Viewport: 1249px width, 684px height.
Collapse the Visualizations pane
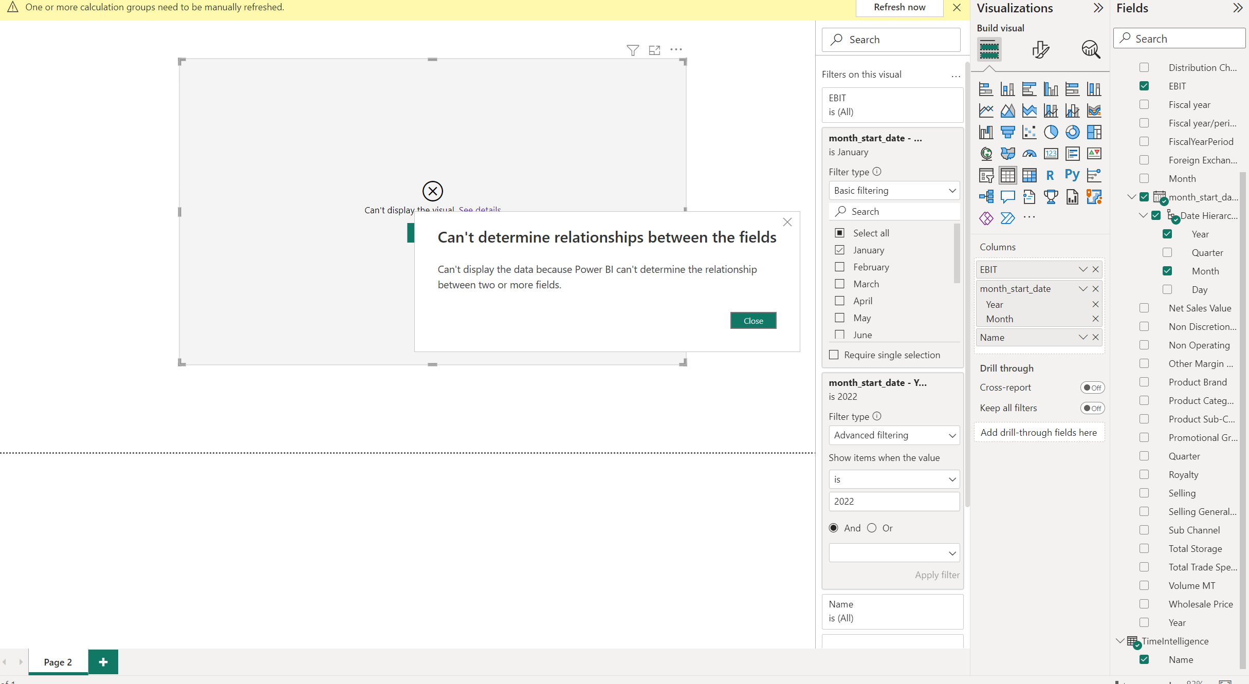[1098, 8]
